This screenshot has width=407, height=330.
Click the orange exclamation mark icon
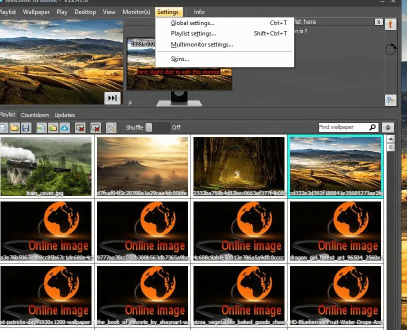tap(391, 24)
